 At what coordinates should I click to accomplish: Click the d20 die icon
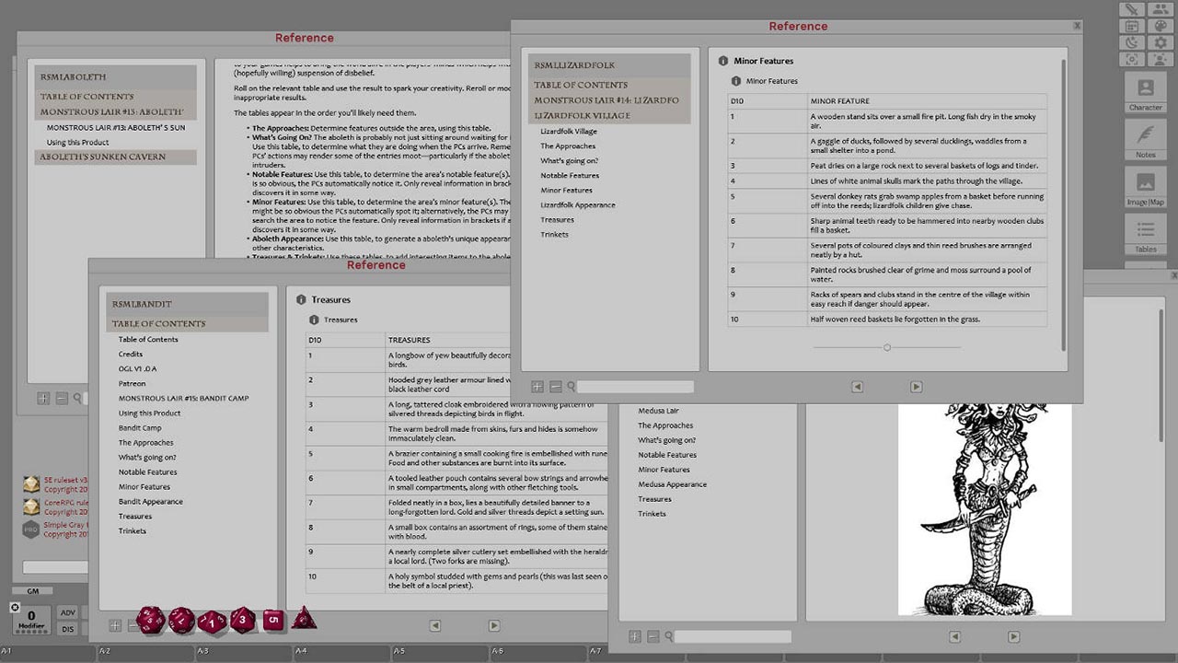[x=151, y=620]
